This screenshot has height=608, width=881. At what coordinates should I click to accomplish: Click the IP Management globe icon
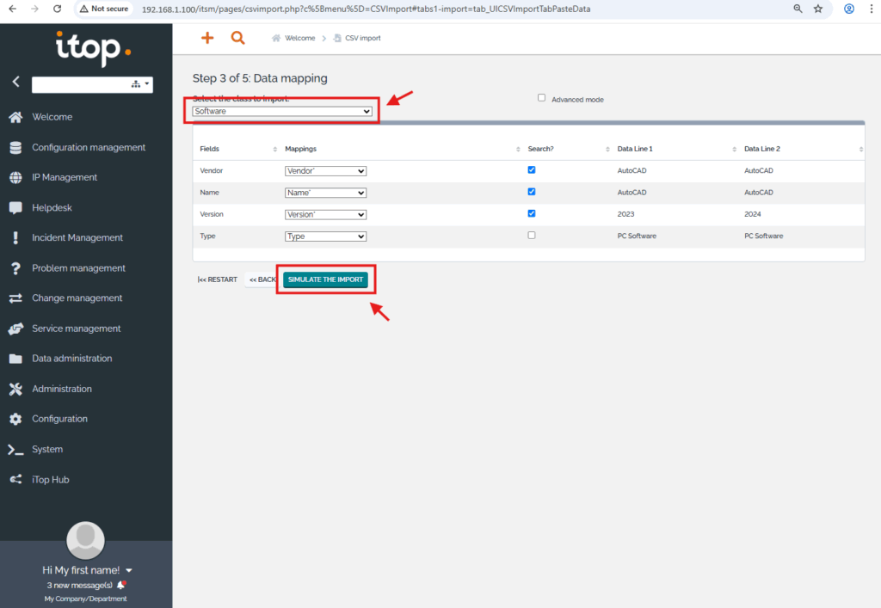point(15,177)
